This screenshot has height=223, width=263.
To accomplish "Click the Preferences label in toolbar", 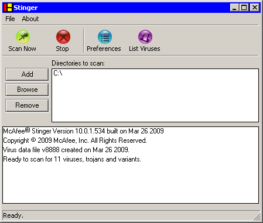I will point(104,49).
